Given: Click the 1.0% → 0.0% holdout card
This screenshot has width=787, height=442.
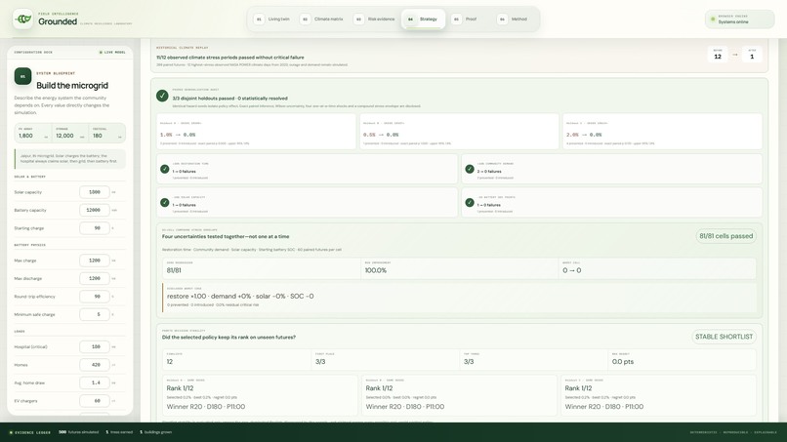Looking at the screenshot, I should coord(256,132).
